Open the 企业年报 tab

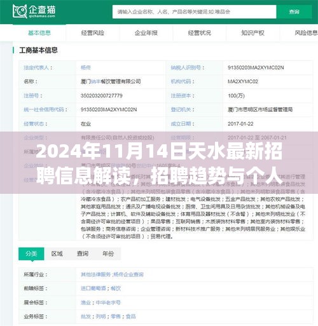pos(146,33)
